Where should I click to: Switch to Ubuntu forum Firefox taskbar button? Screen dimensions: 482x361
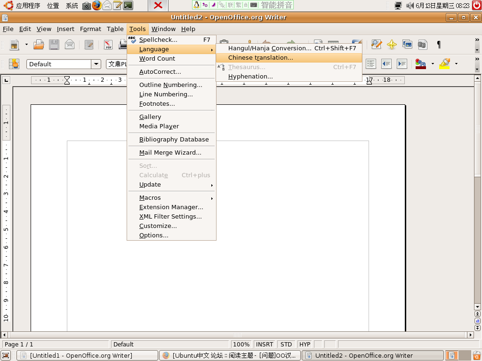pyautogui.click(x=230, y=355)
